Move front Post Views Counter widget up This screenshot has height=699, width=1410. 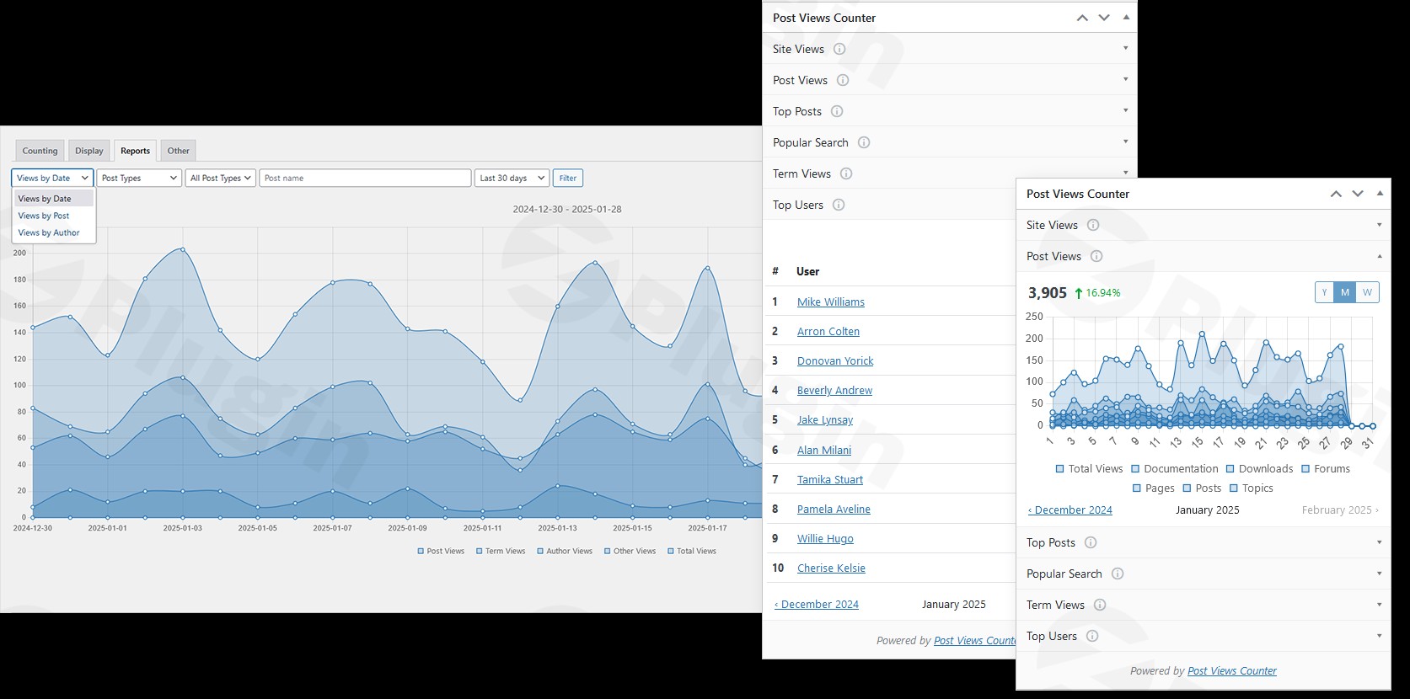coord(1336,194)
